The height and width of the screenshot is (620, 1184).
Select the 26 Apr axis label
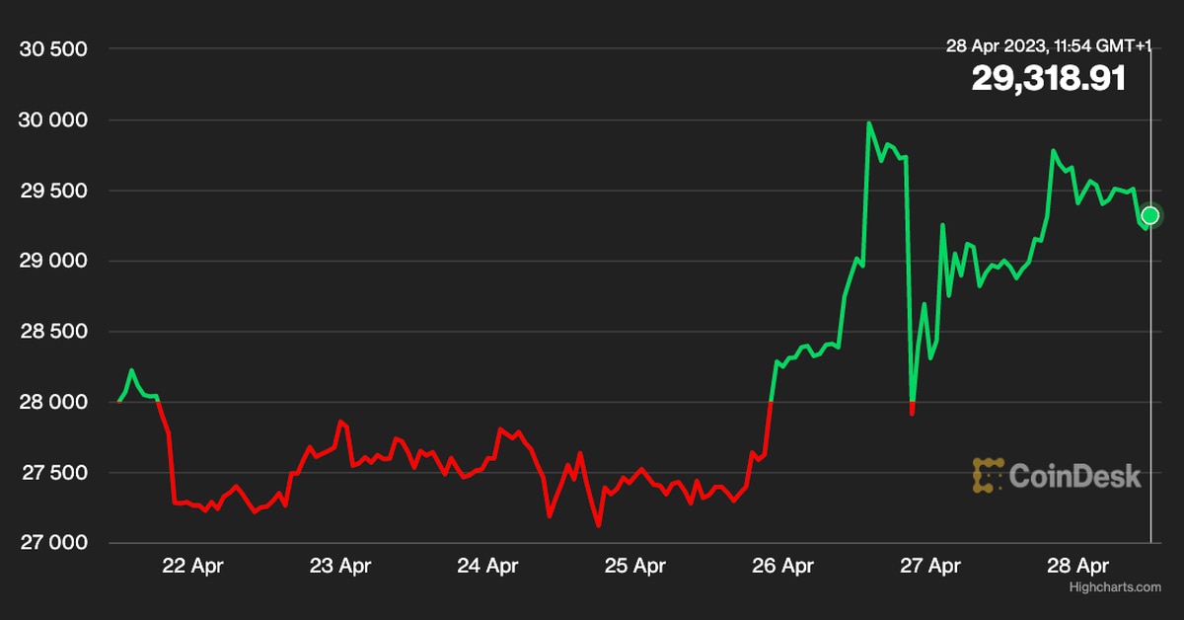(x=783, y=566)
